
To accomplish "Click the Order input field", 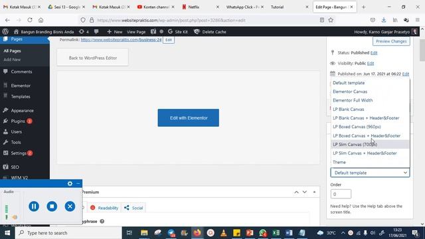I will point(341,194).
